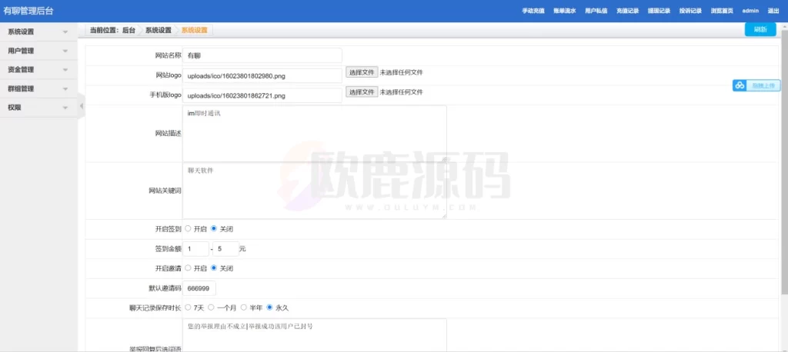Expand the 用户管理 menu arrow
The height and width of the screenshot is (352, 788).
tap(65, 51)
